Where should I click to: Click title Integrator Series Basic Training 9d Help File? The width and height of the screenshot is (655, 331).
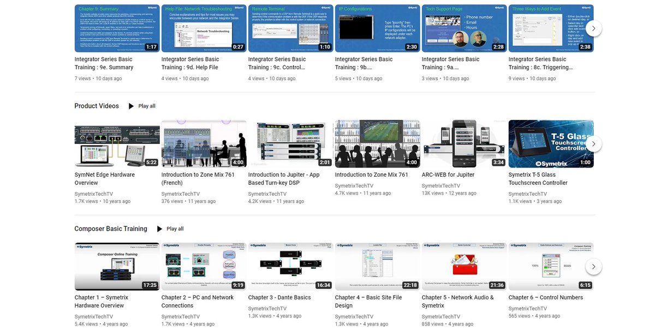tap(190, 63)
